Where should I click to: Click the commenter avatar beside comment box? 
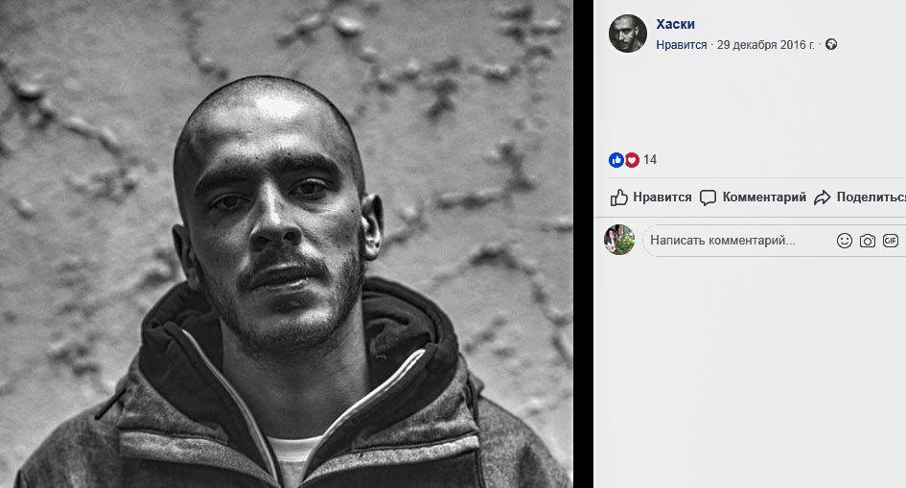pyautogui.click(x=619, y=240)
